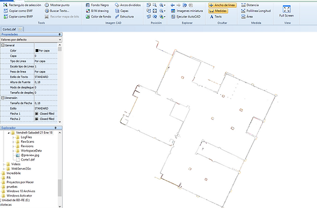The width and height of the screenshot is (317, 208).
Task: Click Ejecutar AutoCAD
Action: [x=186, y=16]
